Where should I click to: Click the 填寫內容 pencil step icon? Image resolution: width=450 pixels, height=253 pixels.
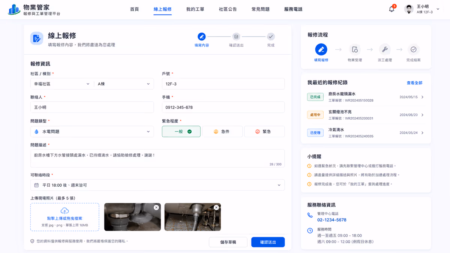(202, 37)
